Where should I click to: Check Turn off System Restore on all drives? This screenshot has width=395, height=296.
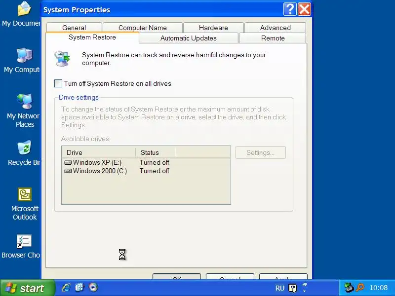click(58, 83)
